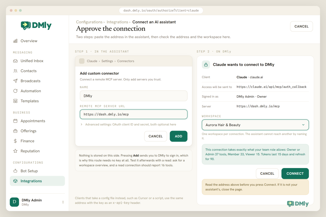Click the Overview bar chart icon
Image resolution: width=326 pixels, height=217 pixels.
[x=15, y=41]
